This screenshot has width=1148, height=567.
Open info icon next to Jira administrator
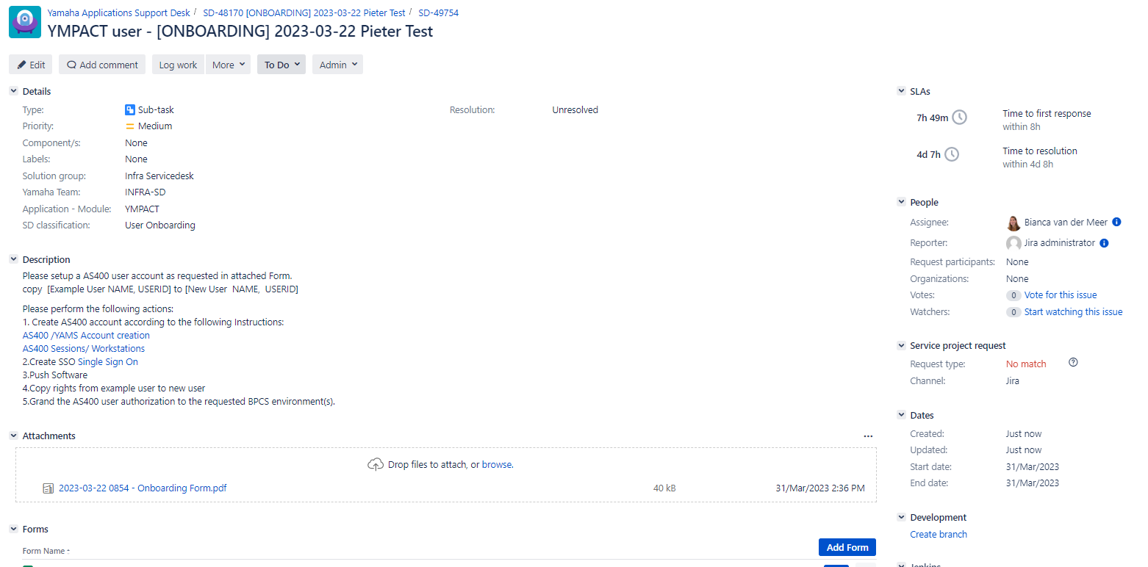(x=1104, y=243)
